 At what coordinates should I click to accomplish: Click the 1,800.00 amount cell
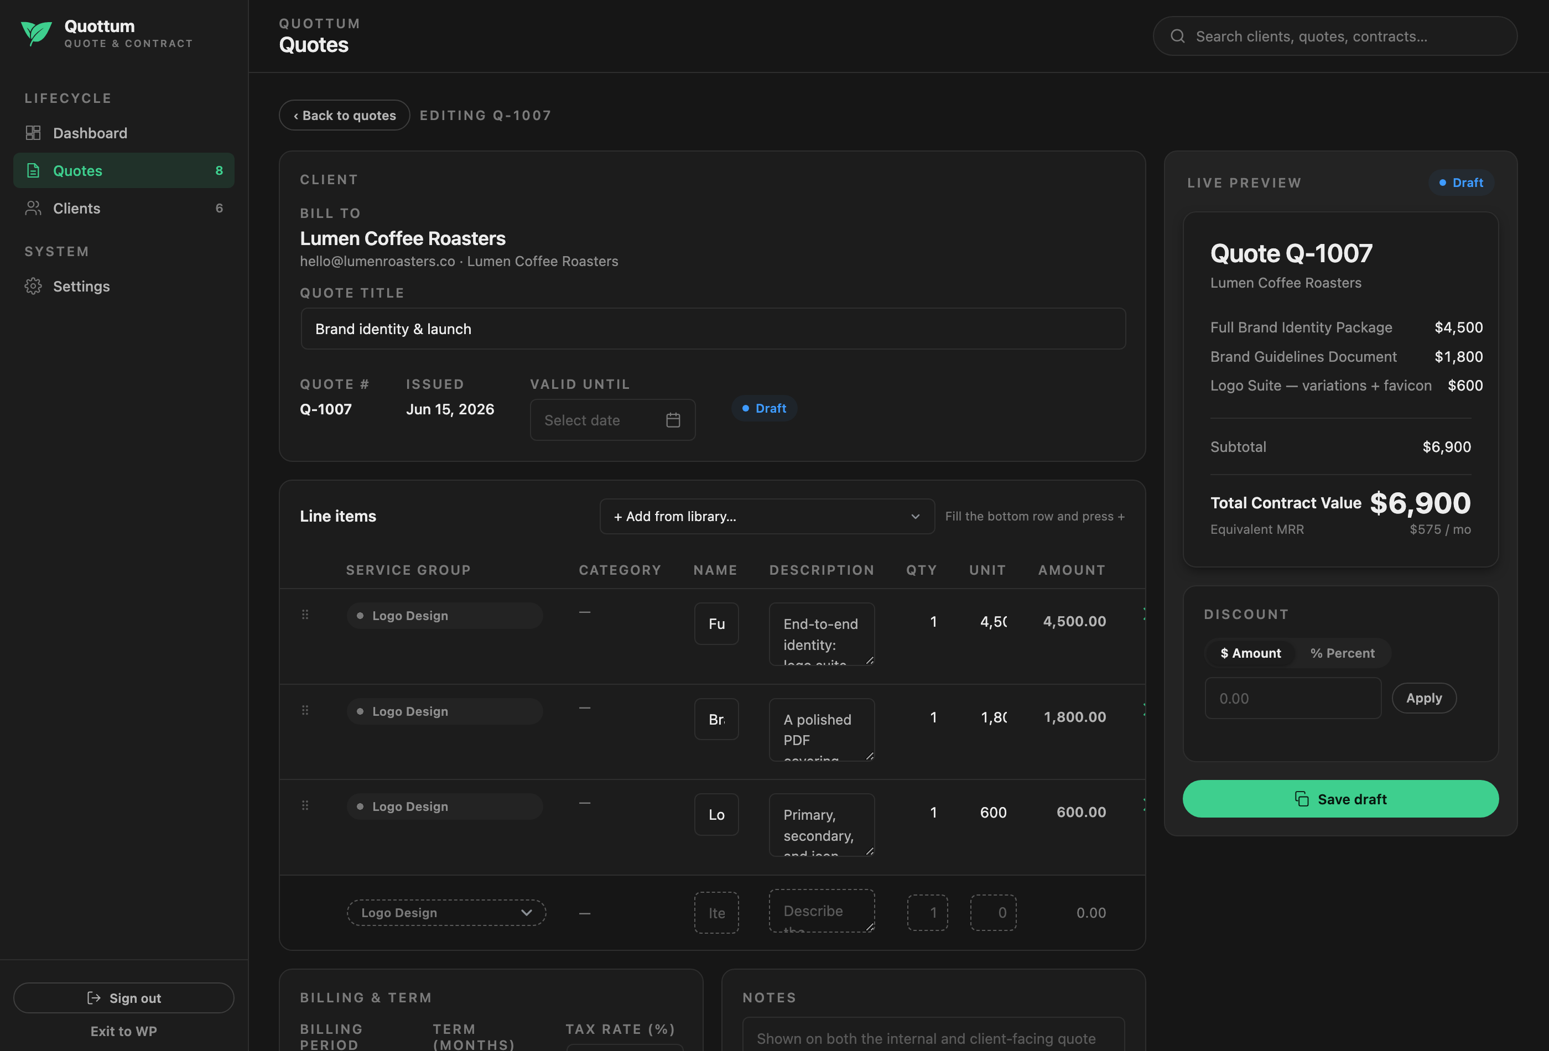tap(1074, 717)
